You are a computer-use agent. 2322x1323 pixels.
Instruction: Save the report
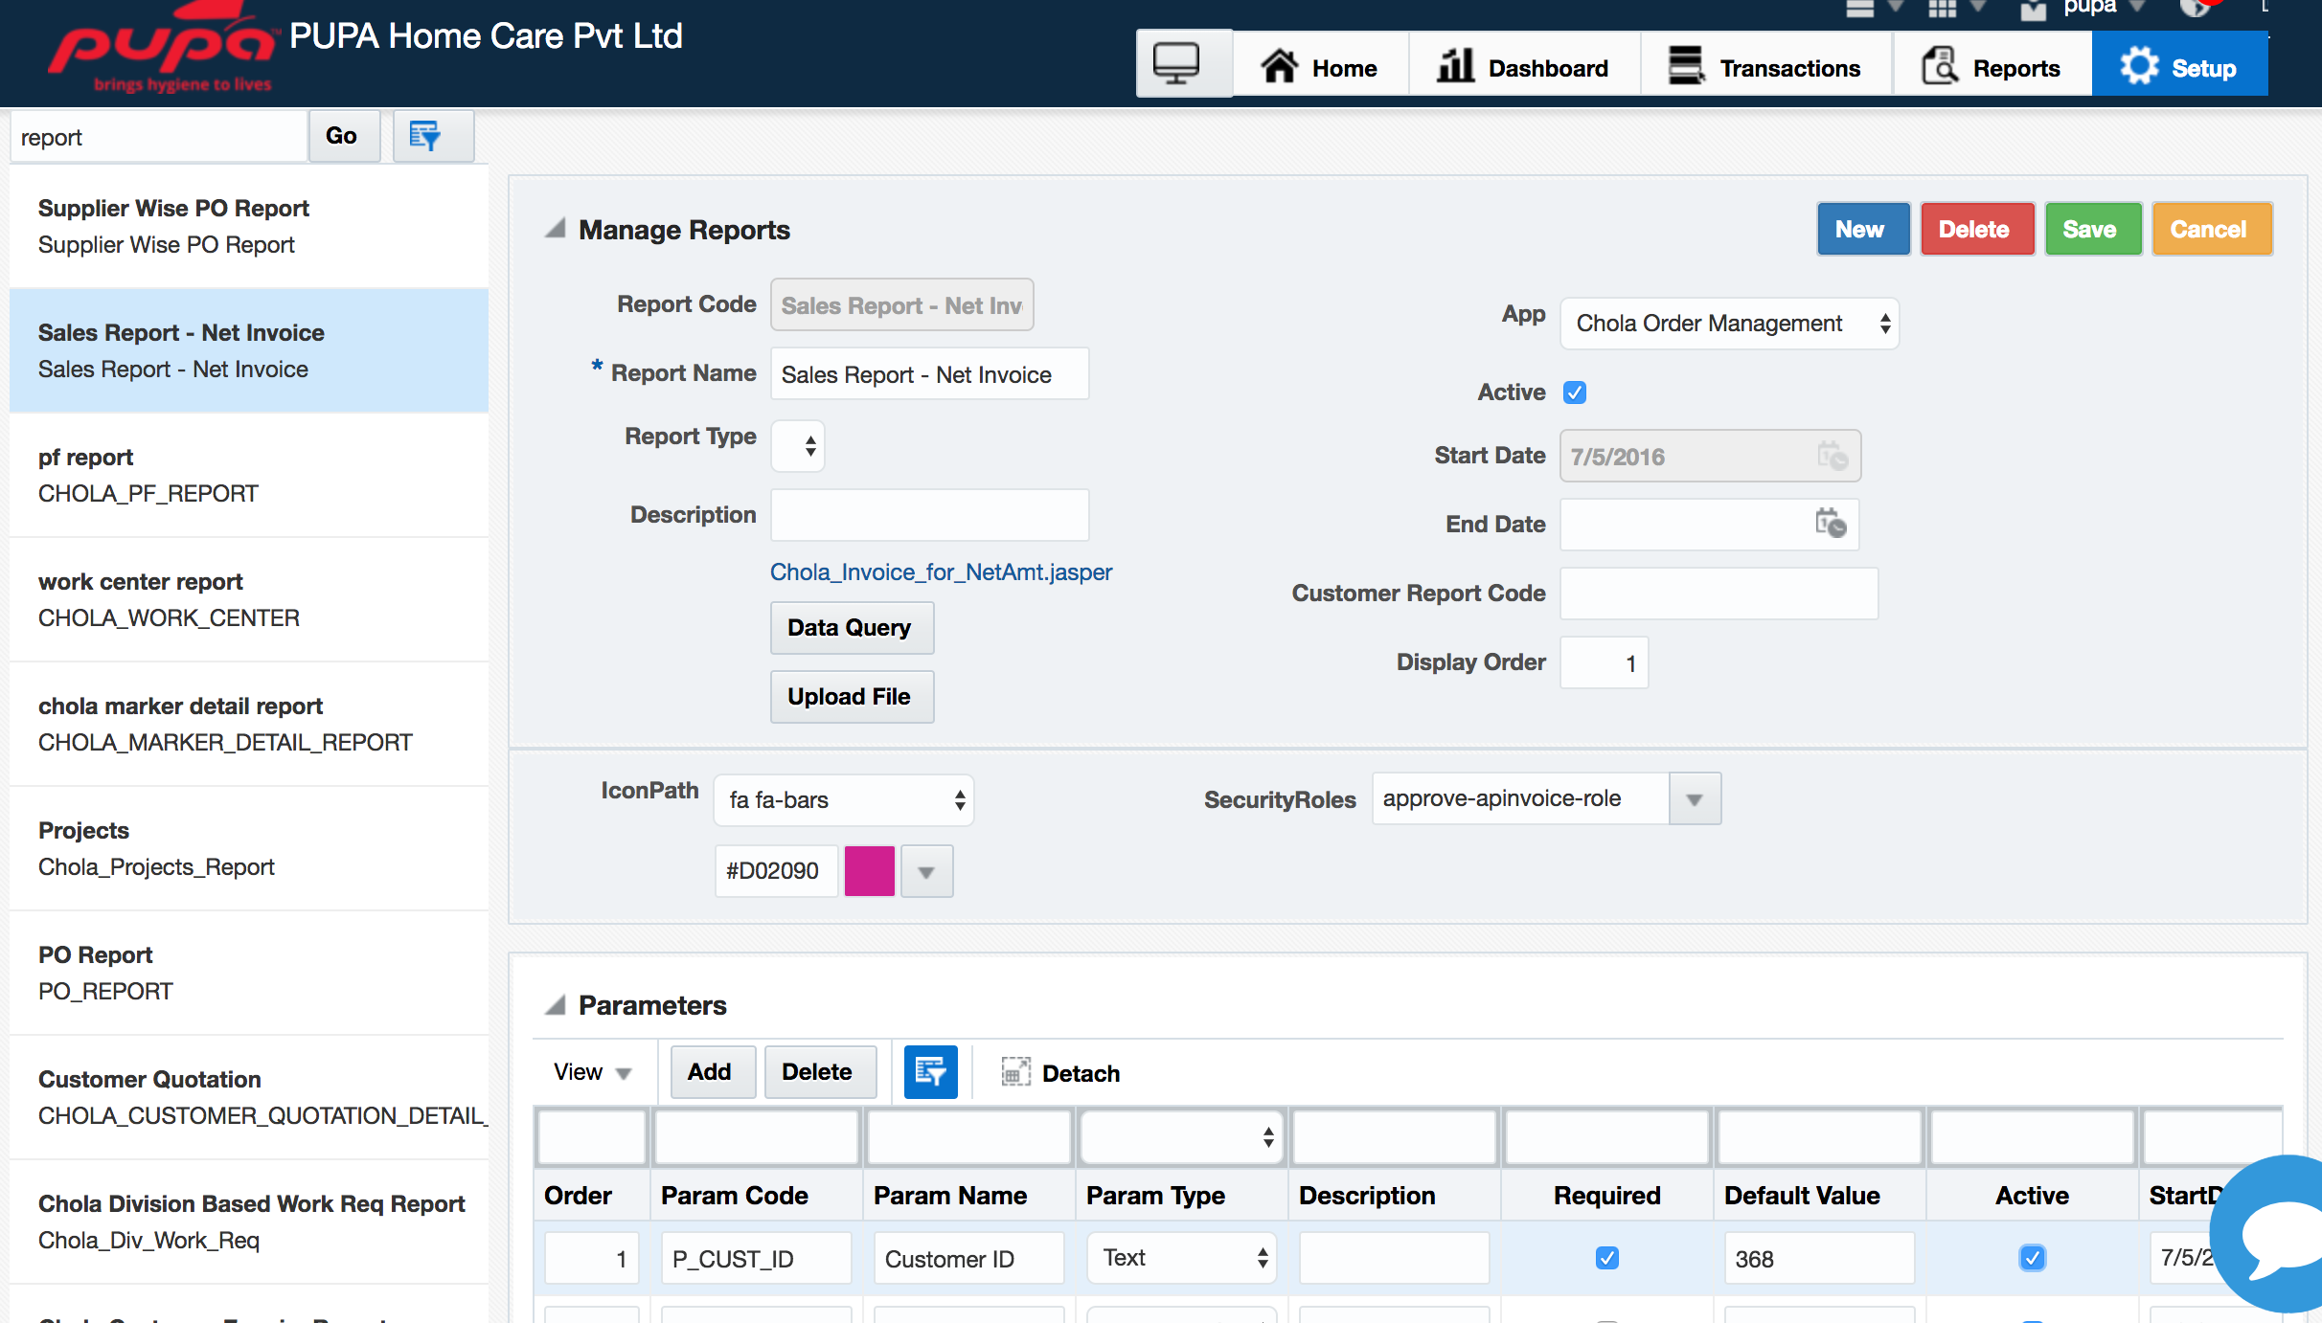click(2093, 229)
